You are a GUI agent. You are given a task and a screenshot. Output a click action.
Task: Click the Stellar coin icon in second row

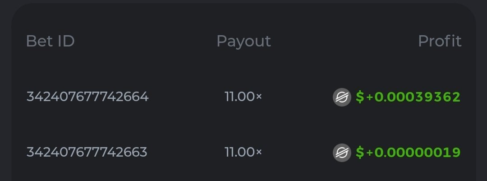pyautogui.click(x=341, y=153)
